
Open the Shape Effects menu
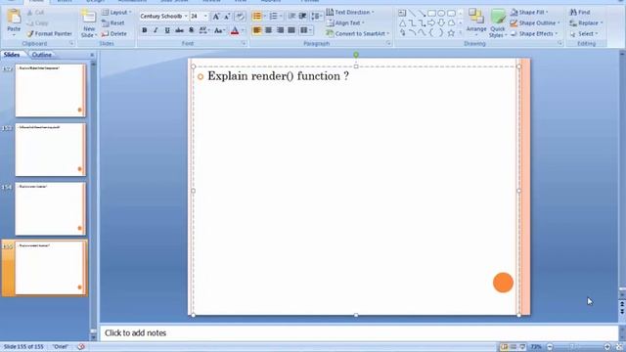534,34
